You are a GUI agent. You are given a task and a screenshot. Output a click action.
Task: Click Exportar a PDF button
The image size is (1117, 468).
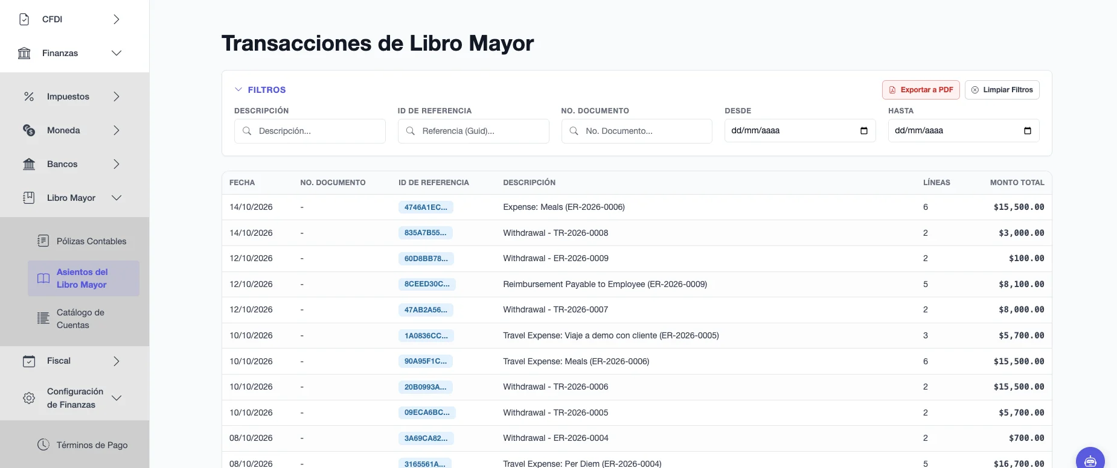tap(921, 90)
